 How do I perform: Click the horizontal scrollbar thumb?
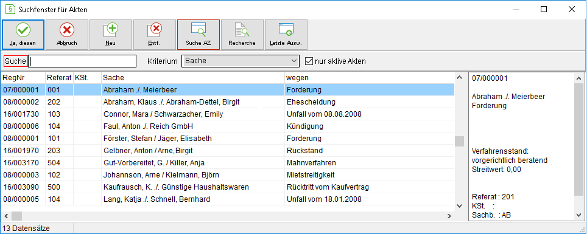click(17, 216)
